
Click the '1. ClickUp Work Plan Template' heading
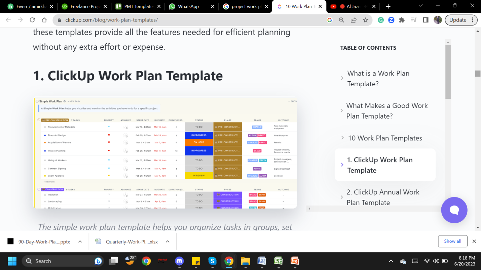pos(128,76)
